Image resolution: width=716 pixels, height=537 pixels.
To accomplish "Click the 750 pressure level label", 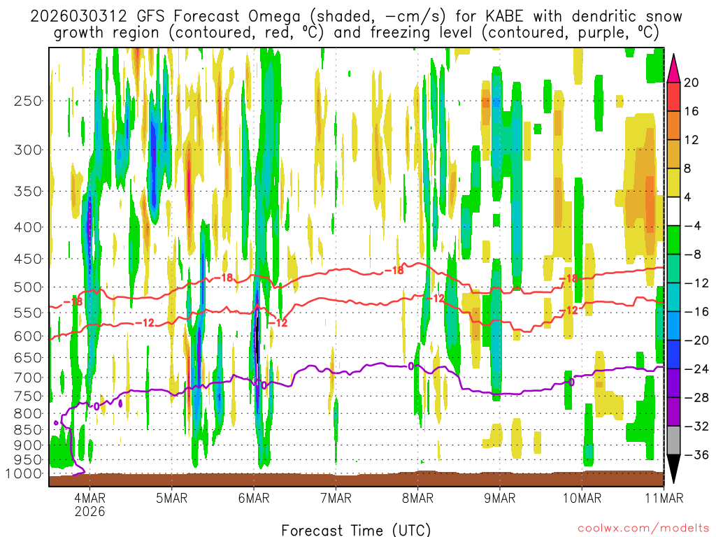I will tap(28, 396).
